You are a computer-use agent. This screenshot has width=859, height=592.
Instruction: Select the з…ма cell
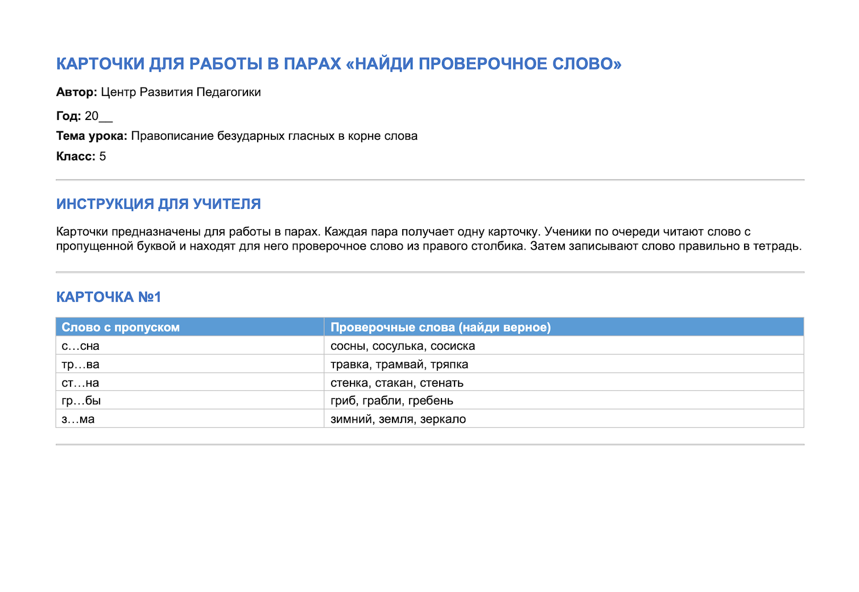tap(190, 419)
